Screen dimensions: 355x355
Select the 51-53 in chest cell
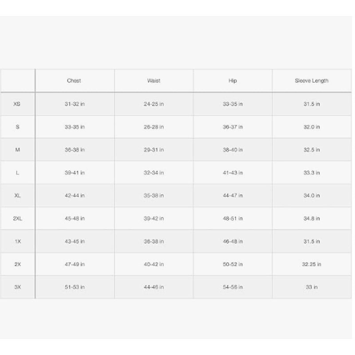(75, 287)
